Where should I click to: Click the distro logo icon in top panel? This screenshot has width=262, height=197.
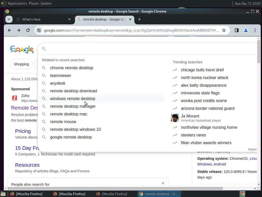[4, 3]
